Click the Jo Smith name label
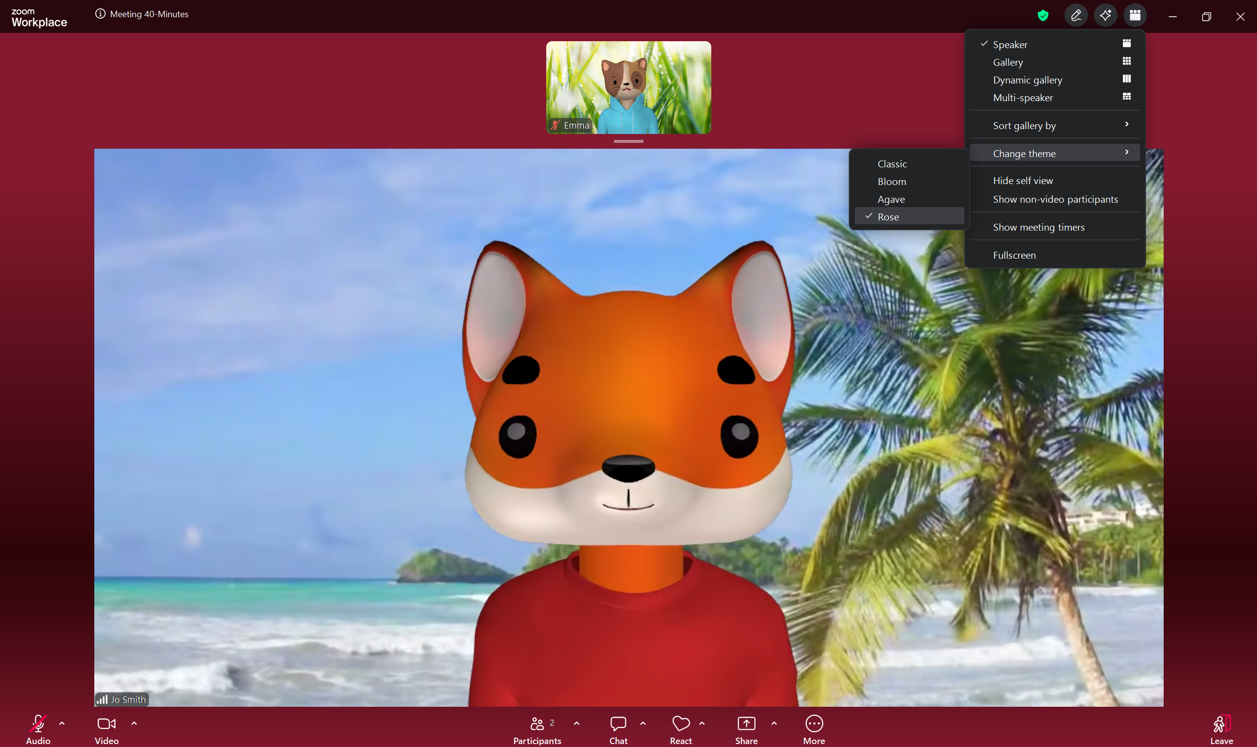Image resolution: width=1257 pixels, height=747 pixels. coord(128,699)
